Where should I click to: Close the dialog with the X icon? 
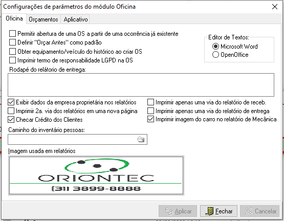coord(275,7)
